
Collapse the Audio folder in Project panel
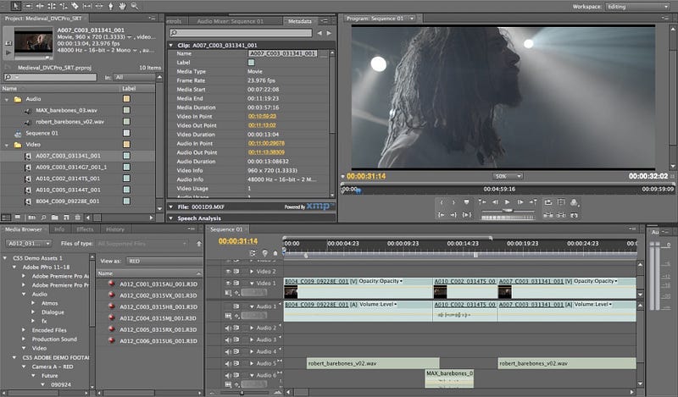pos(7,99)
